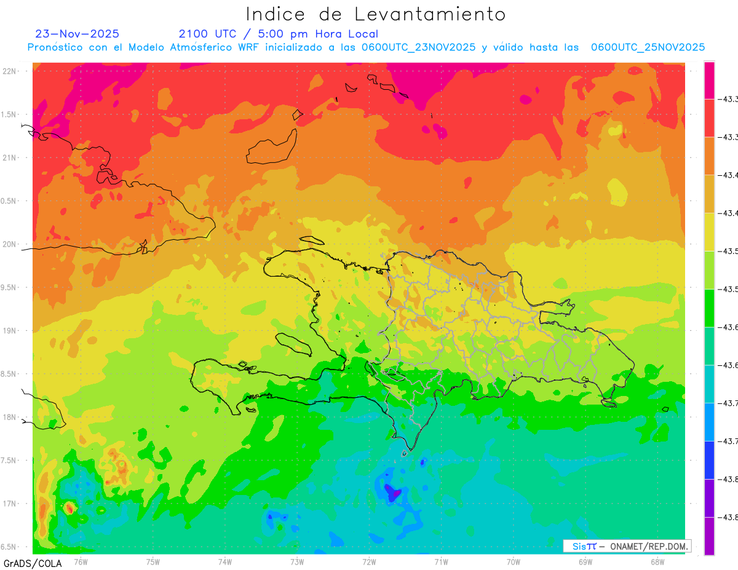Click the '70W' longitude label
This screenshot has width=738, height=570.
513,561
